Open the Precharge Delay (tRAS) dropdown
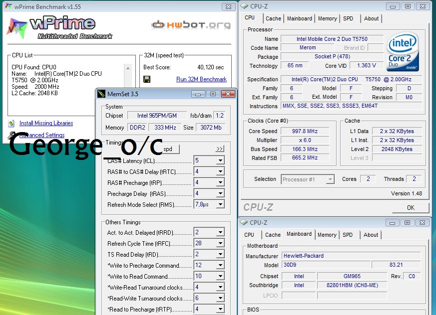The height and width of the screenshot is (315, 436). coord(220,193)
